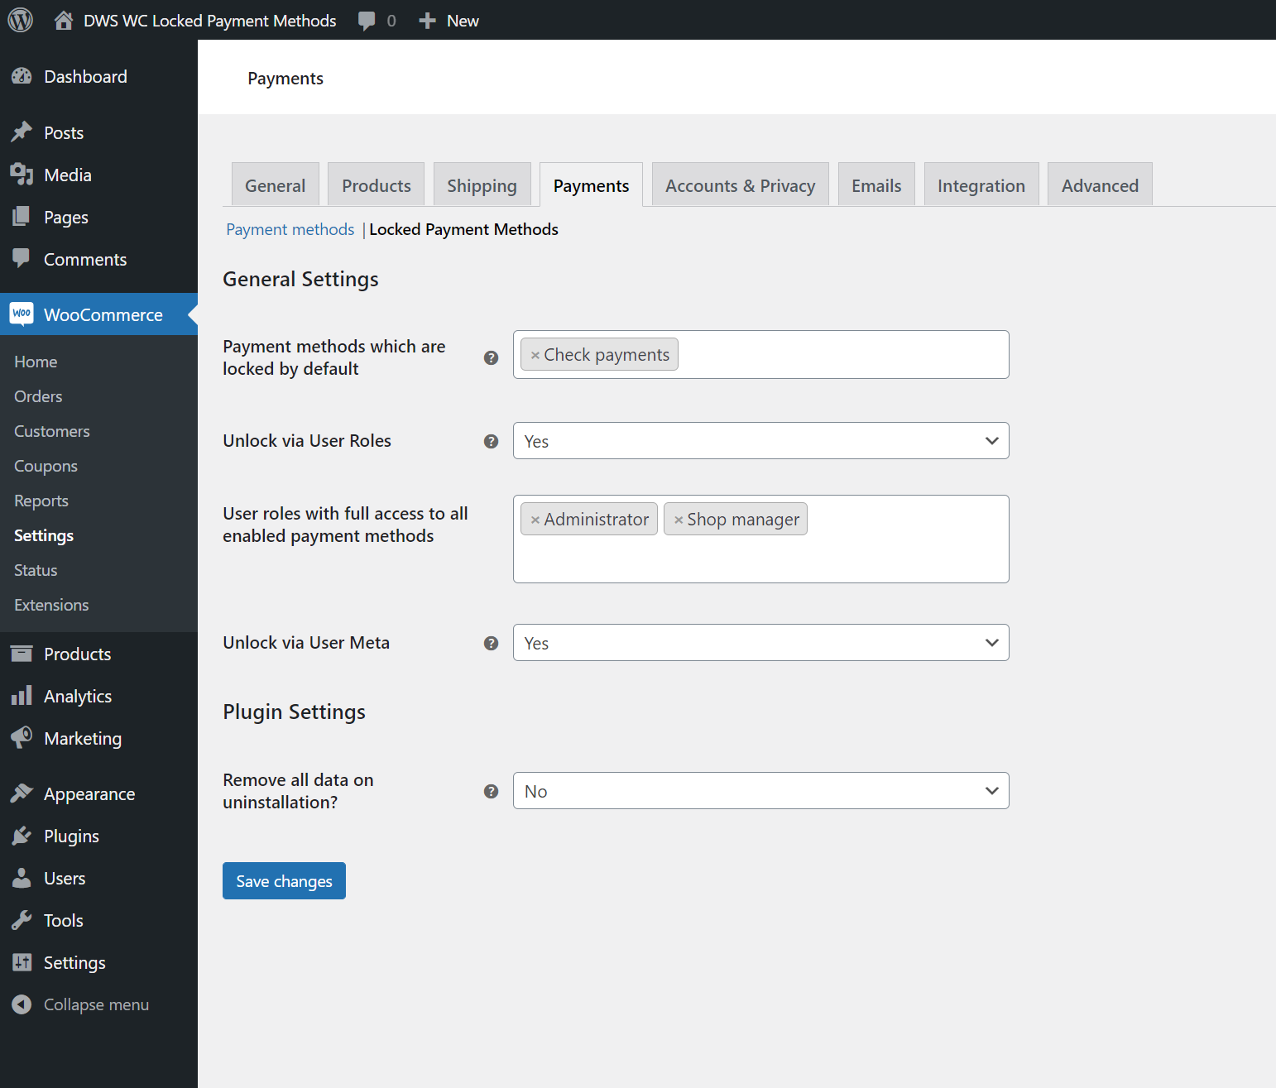Viewport: 1276px width, 1088px height.
Task: Open WooCommerce Home submenu
Action: (36, 362)
